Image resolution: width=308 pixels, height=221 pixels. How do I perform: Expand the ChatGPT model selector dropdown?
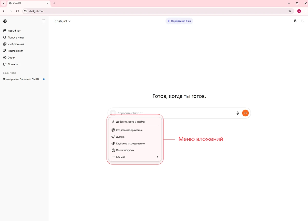tap(62, 21)
